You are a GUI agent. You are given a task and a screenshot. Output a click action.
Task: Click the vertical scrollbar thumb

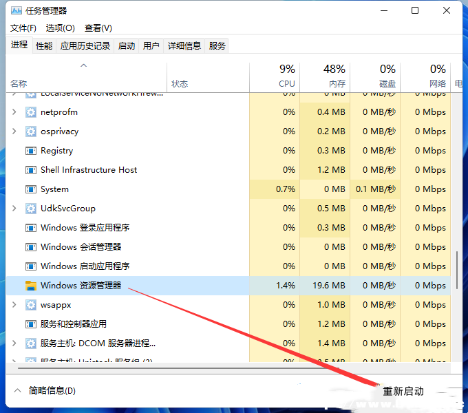457,271
